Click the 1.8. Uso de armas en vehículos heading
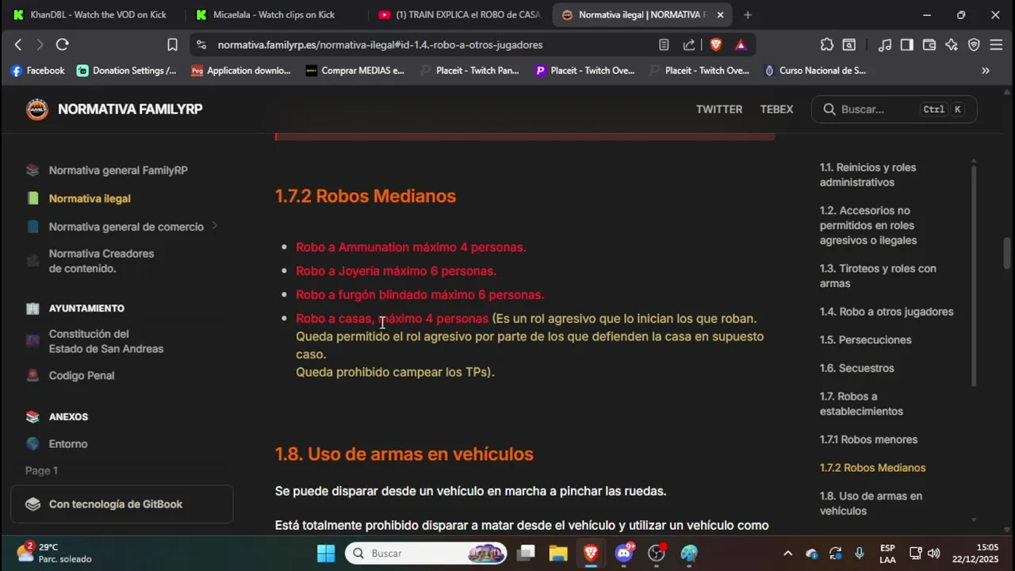Image resolution: width=1015 pixels, height=571 pixels. point(404,454)
